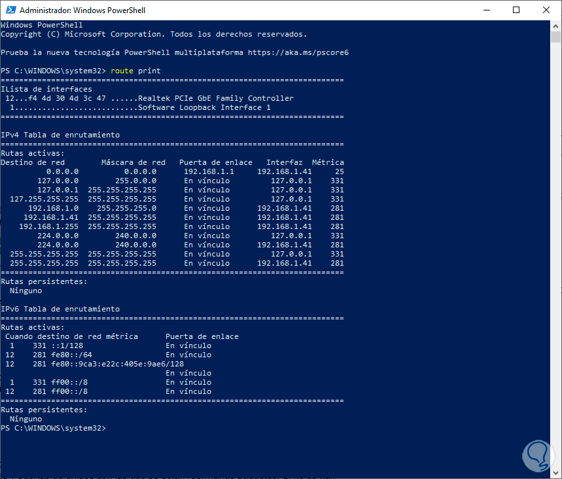The image size is (562, 479).
Task: Select the 'Realtek PCIe GbE Family Controller' text
Action: tap(216, 98)
